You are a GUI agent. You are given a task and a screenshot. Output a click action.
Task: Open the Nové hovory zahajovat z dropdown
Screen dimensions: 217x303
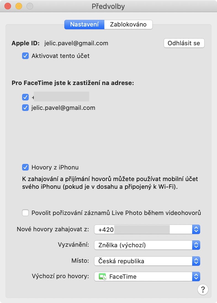point(147,229)
